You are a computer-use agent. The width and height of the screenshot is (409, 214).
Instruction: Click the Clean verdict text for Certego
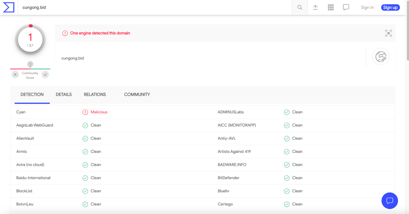[x=297, y=204]
